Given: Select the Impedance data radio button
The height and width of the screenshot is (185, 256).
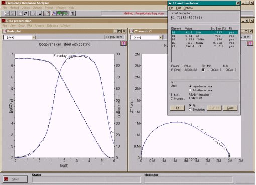Looking at the screenshot, I should pyautogui.click(x=190, y=86).
